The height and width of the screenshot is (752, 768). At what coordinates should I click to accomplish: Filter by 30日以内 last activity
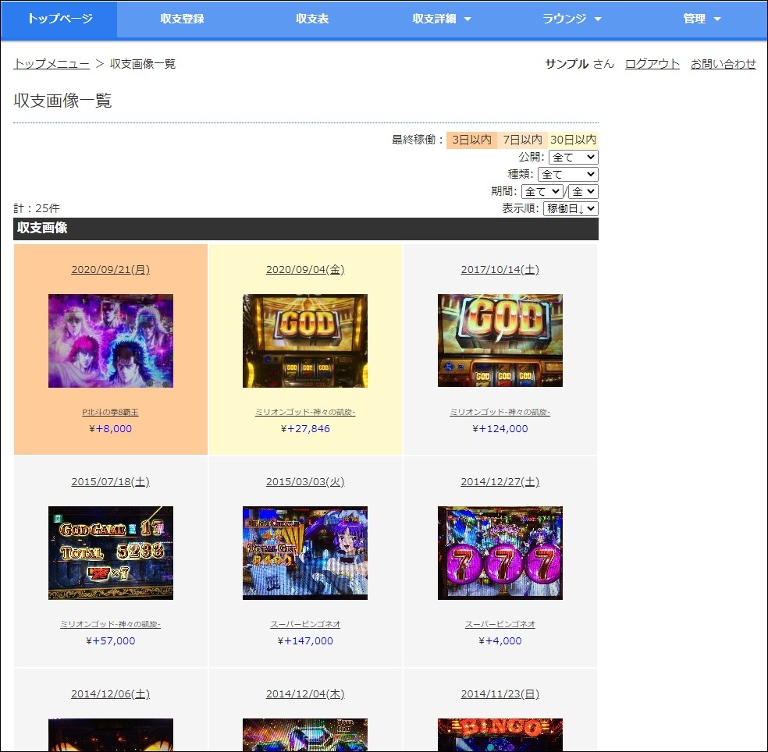tap(573, 140)
